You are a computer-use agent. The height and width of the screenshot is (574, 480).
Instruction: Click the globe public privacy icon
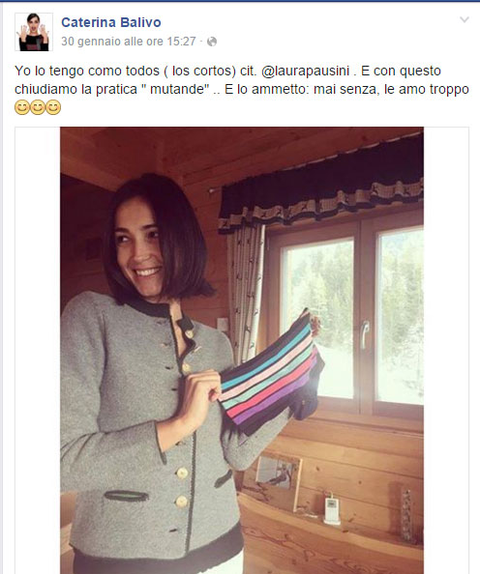point(212,42)
